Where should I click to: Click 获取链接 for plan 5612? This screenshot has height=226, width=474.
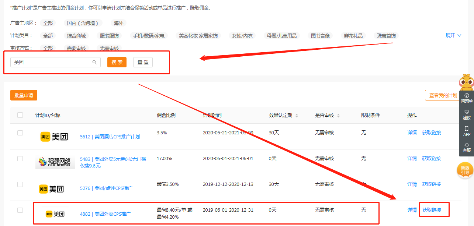click(x=432, y=133)
